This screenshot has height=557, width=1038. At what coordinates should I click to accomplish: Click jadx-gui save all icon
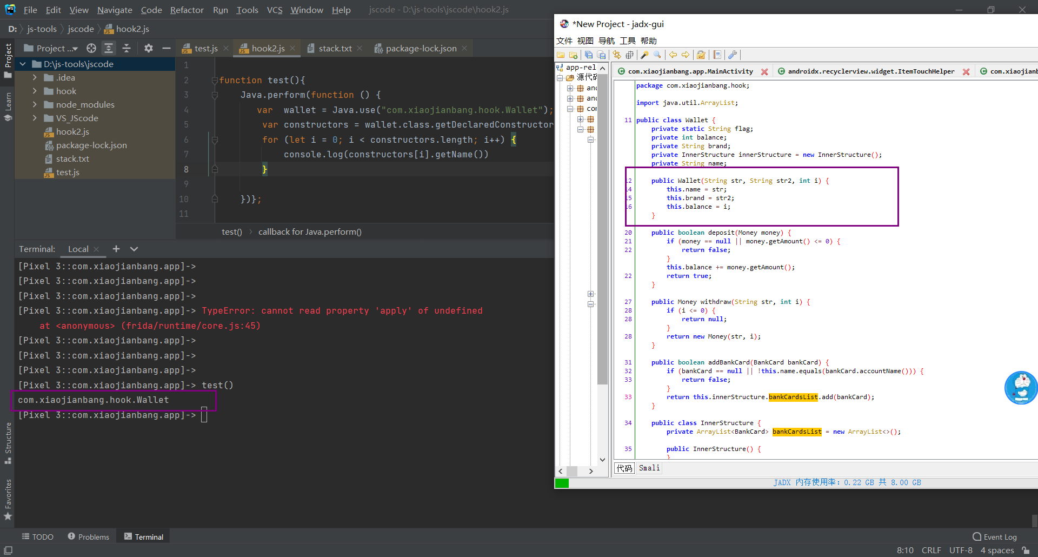(588, 55)
